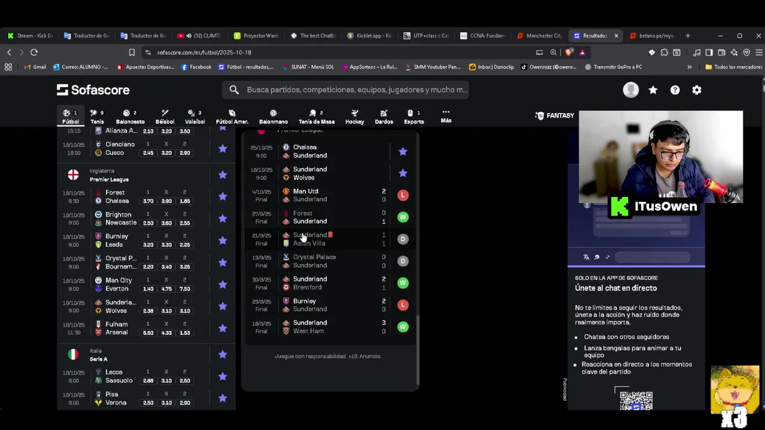
Task: Click the L result badge for Man Utd match
Action: (403, 195)
